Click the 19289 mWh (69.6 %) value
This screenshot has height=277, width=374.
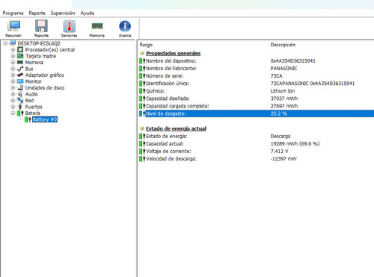[x=295, y=144]
